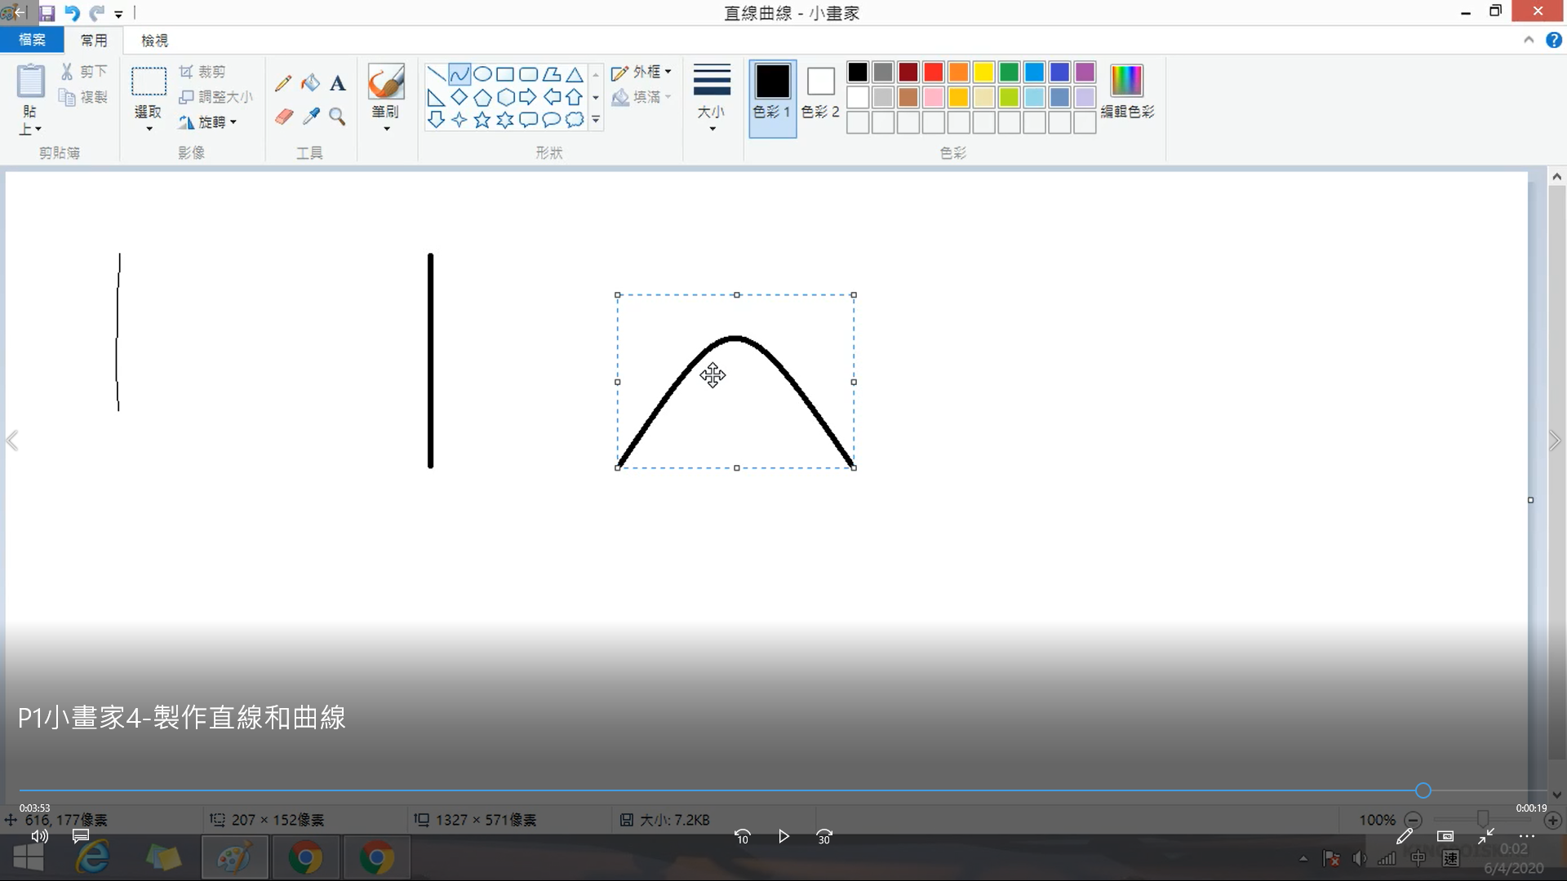Switch to the Home tab

tap(93, 40)
